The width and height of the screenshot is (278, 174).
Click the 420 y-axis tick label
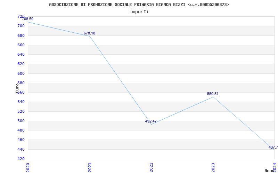click(21, 159)
